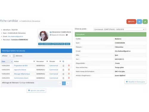Open Commercial dossier in Proposition de RDV row

pyautogui.click(x=54, y=65)
